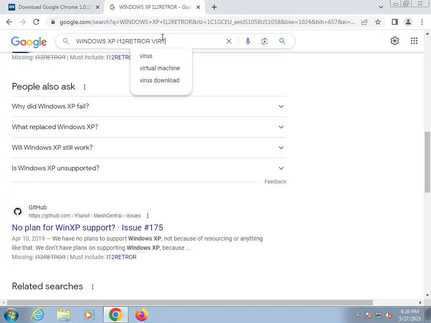Share this page from the address bar
The image size is (431, 323).
364,22
